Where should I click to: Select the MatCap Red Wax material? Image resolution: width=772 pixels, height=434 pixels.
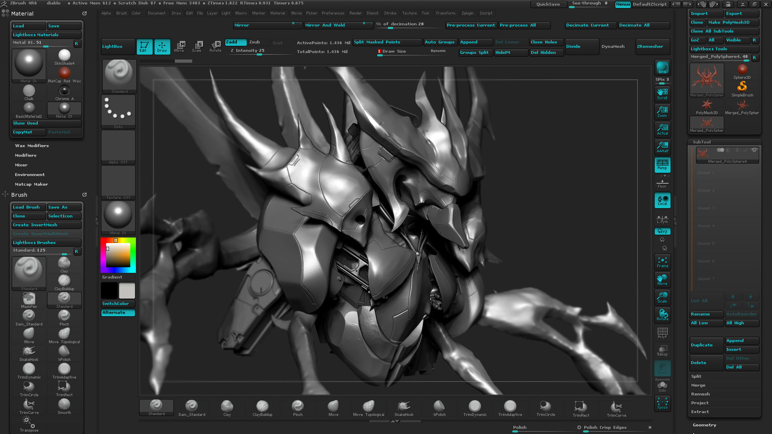64,75
